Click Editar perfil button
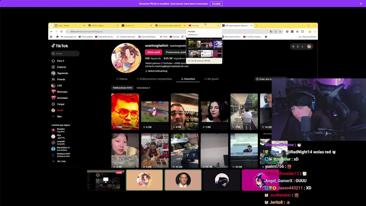 point(154,52)
